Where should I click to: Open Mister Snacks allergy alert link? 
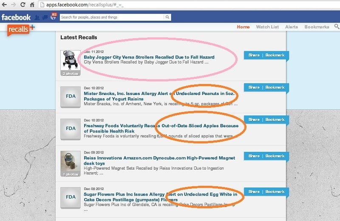(159, 96)
